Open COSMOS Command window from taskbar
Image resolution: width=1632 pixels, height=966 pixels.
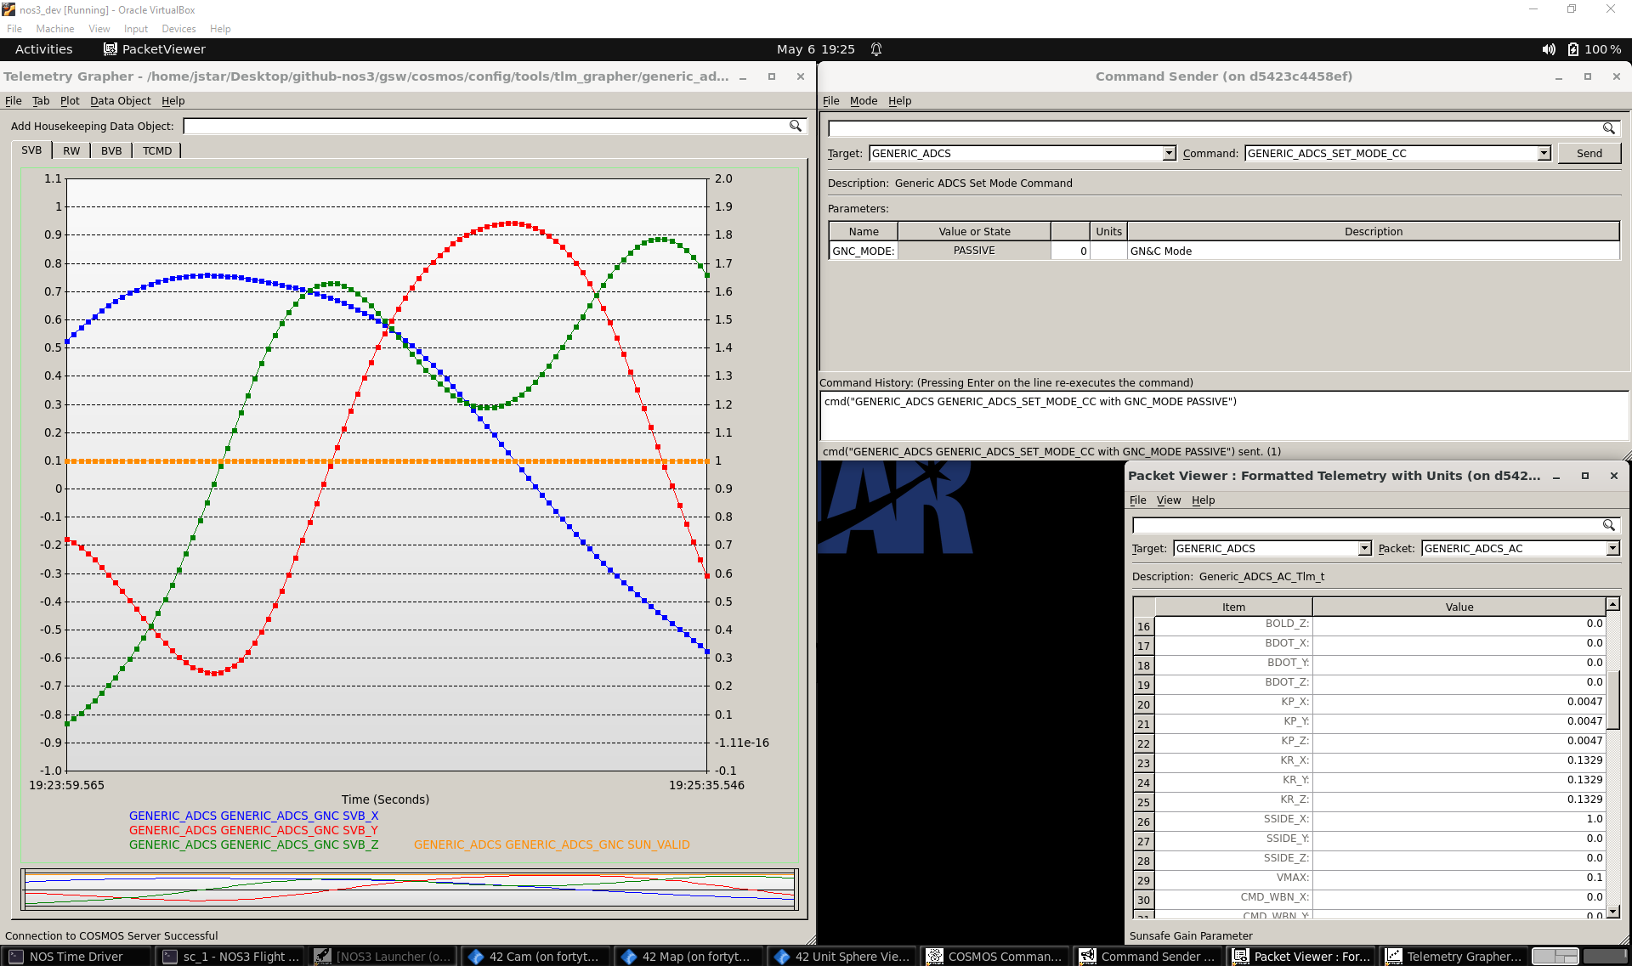(x=994, y=957)
